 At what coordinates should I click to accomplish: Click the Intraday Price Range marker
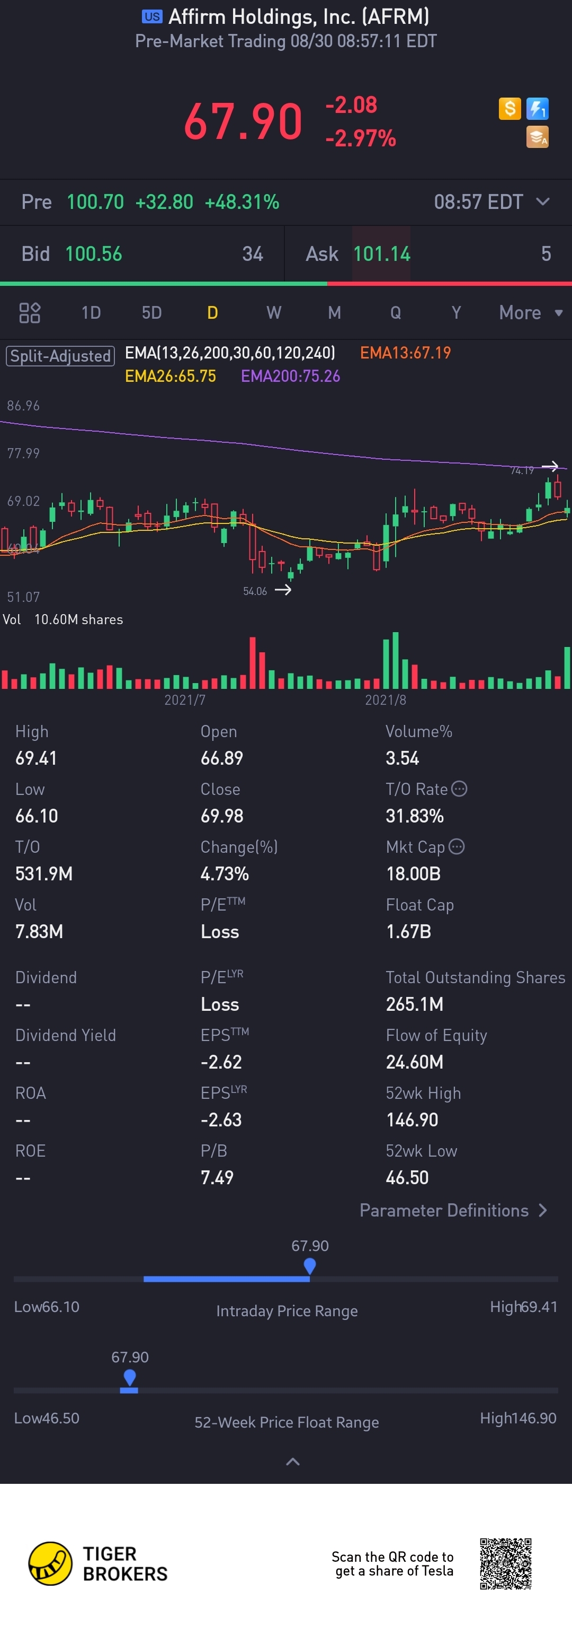click(310, 1265)
